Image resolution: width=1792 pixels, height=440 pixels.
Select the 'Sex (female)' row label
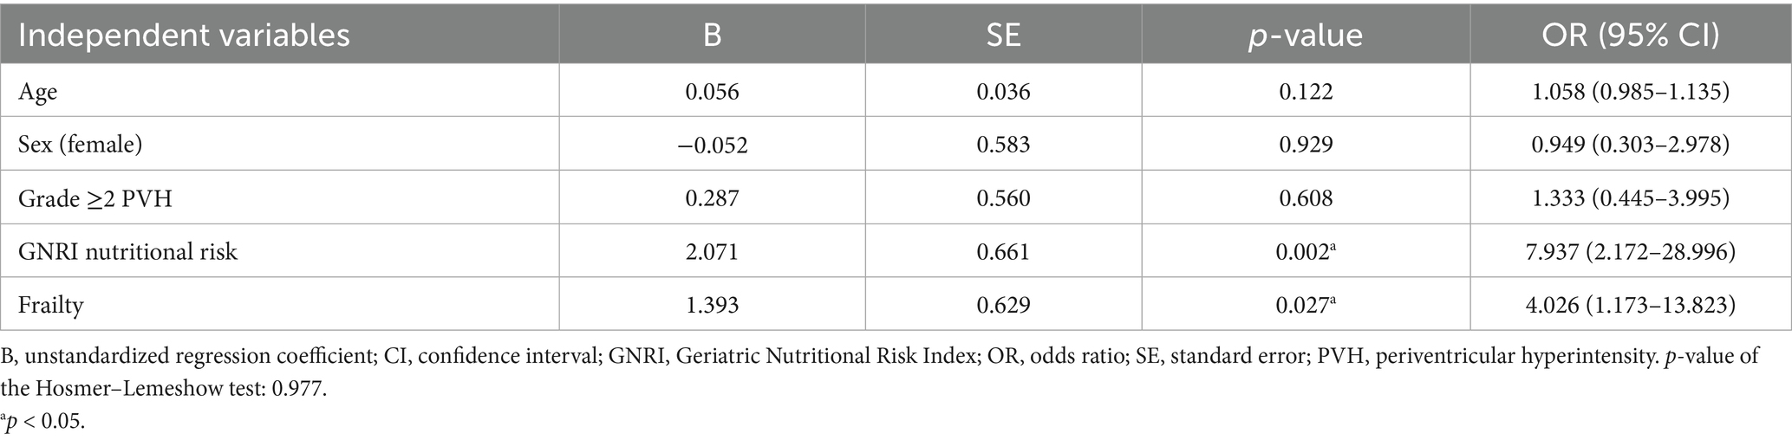80,145
